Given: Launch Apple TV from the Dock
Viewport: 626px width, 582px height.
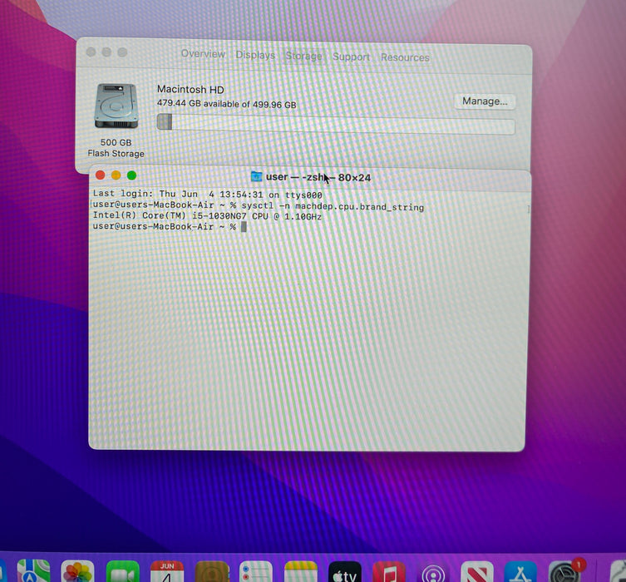Looking at the screenshot, I should [x=345, y=572].
